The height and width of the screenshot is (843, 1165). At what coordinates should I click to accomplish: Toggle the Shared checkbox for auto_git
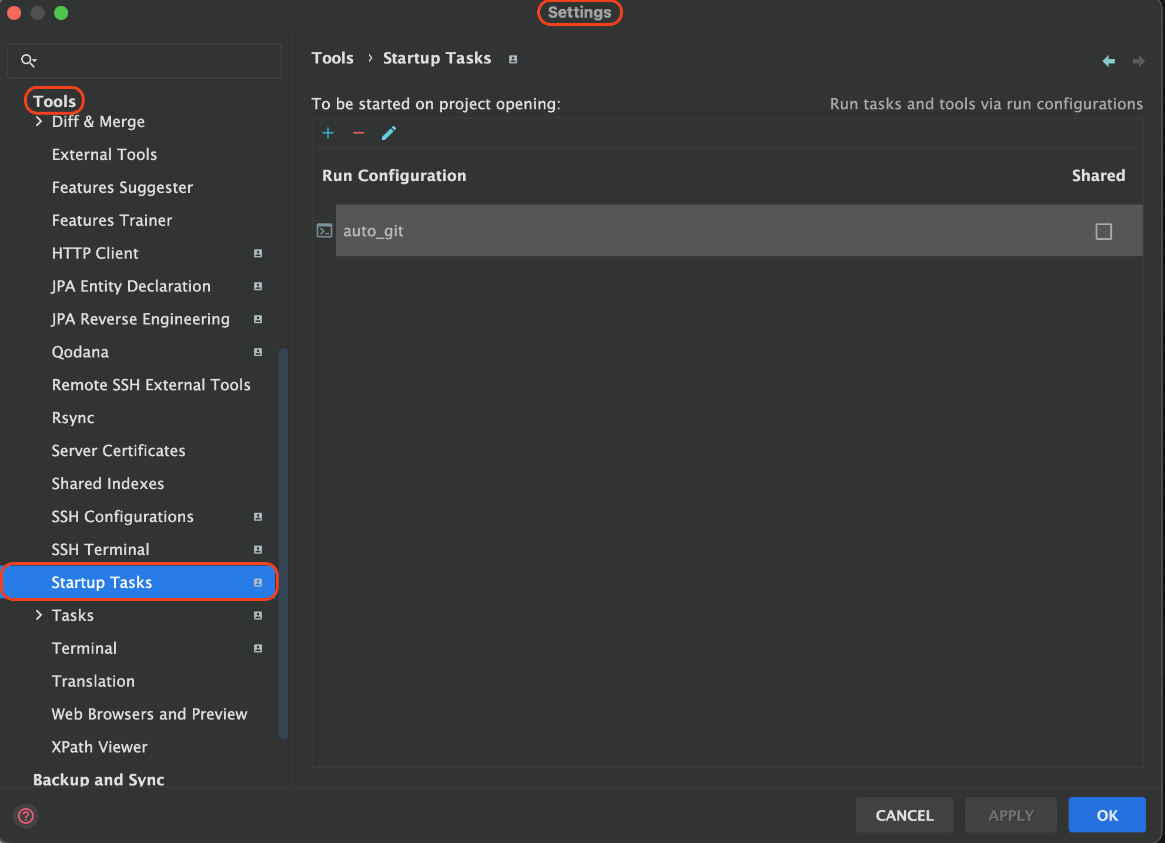pyautogui.click(x=1103, y=231)
